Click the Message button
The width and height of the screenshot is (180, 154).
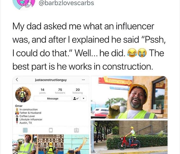(x=53, y=99)
